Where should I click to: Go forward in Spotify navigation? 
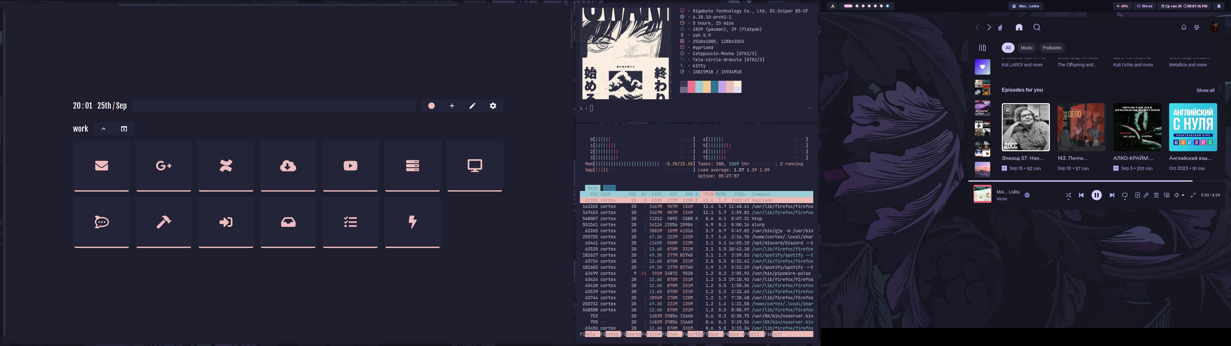click(x=989, y=28)
